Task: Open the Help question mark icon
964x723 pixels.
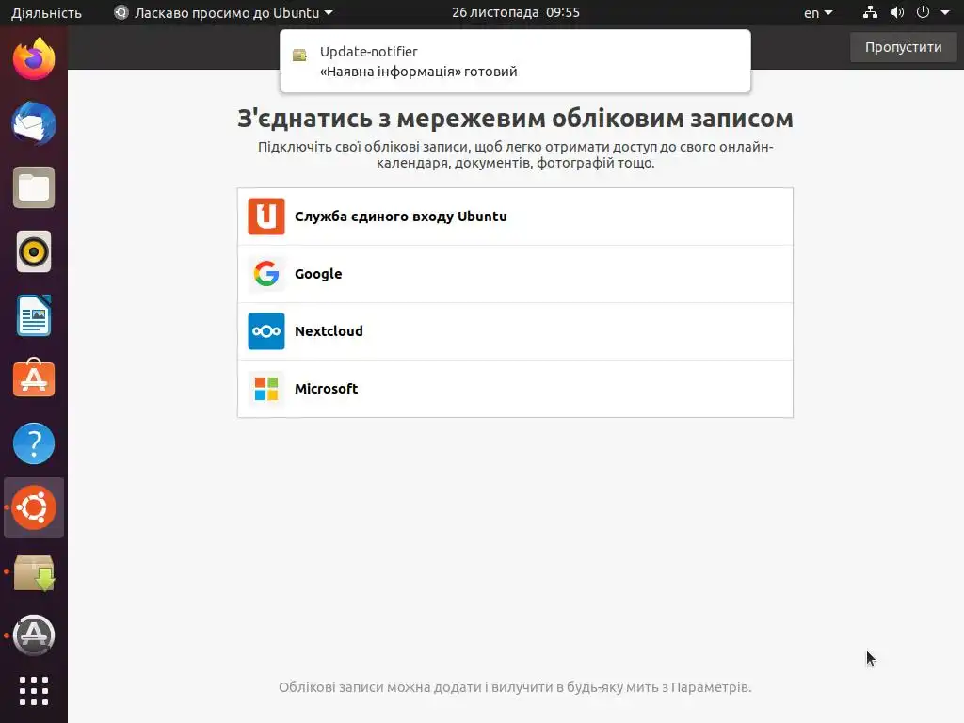Action: coord(34,443)
